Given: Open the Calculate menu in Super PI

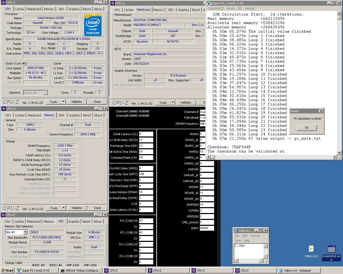Looking at the screenshot, I should 215,8.
